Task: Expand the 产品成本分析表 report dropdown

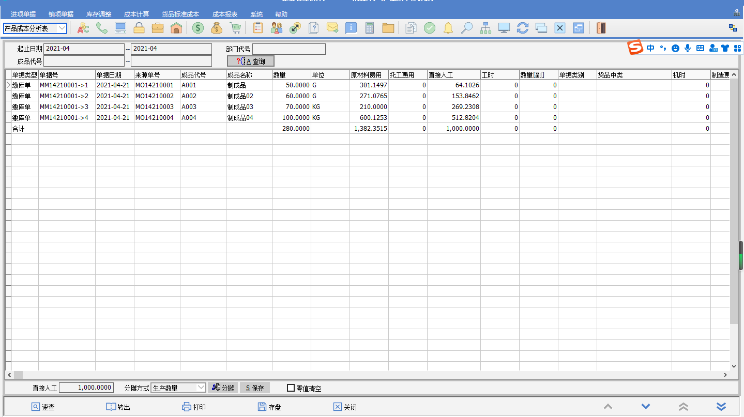Action: point(62,28)
